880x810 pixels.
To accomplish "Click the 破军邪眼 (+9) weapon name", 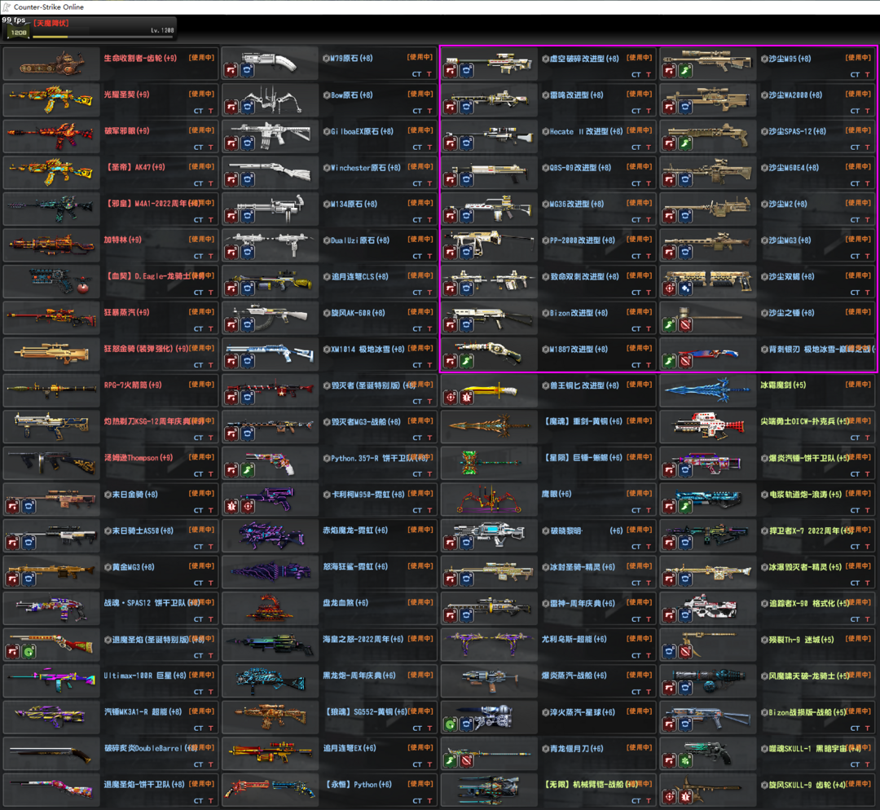I will [x=127, y=131].
